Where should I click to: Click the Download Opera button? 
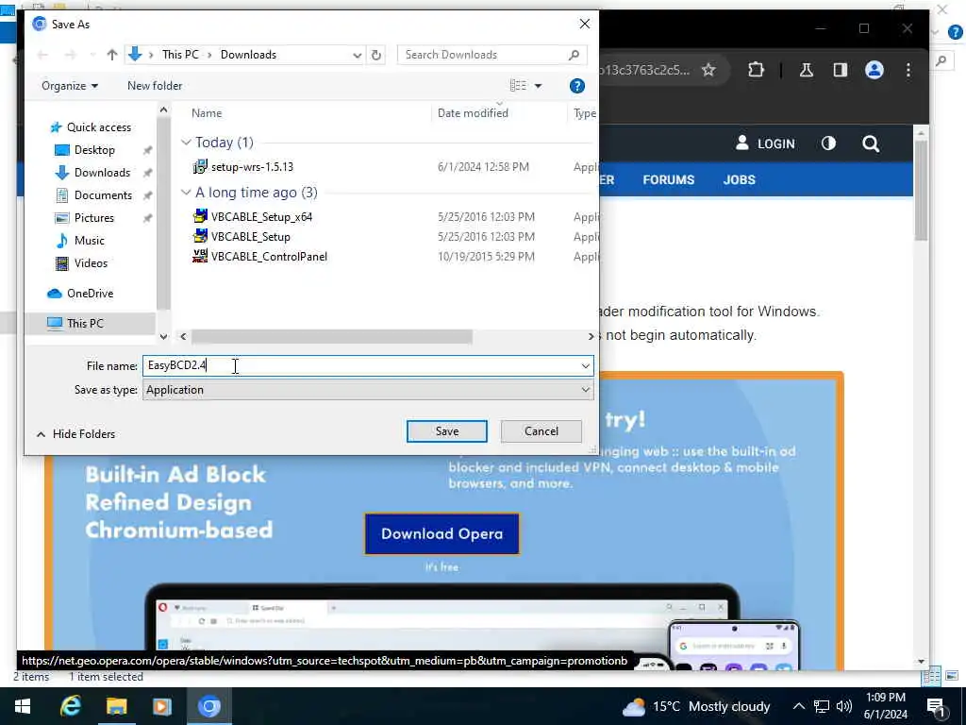click(x=441, y=534)
